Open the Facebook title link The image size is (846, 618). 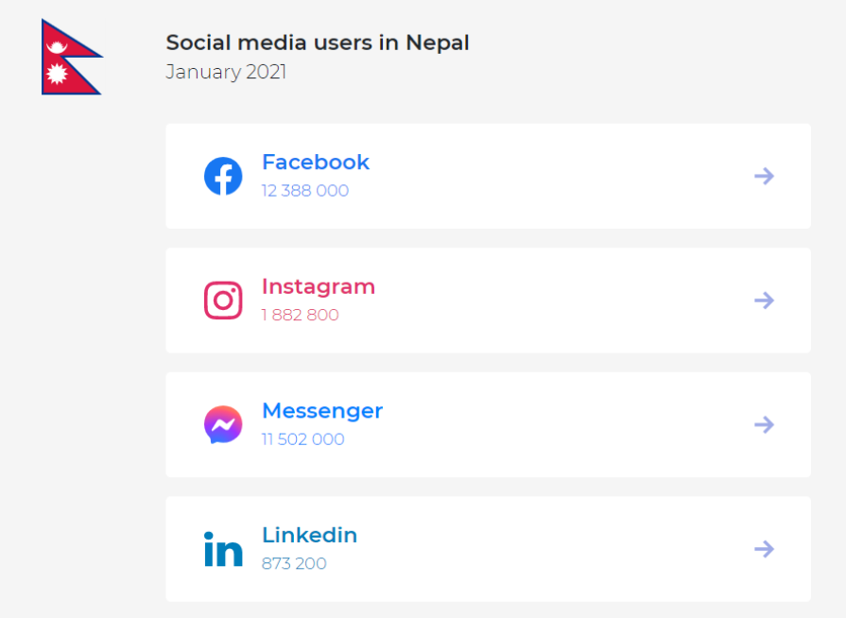[316, 162]
